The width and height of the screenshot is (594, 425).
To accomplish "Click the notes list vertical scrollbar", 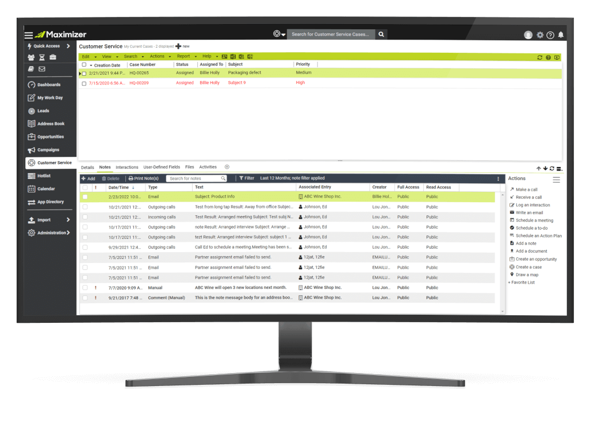I will pos(503,253).
